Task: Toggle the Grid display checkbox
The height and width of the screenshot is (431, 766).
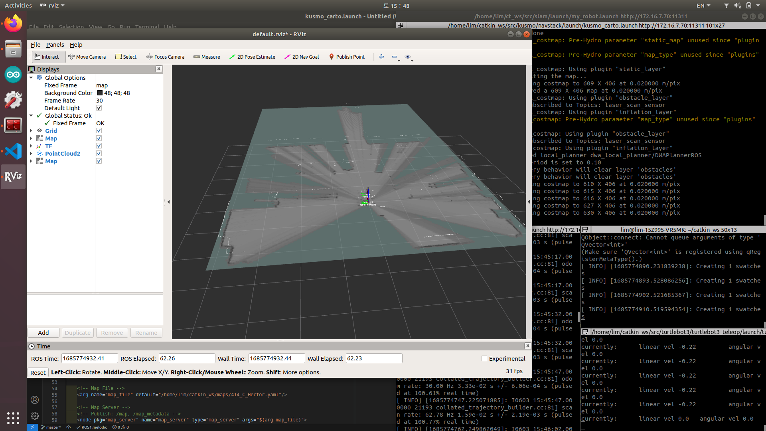Action: [99, 131]
